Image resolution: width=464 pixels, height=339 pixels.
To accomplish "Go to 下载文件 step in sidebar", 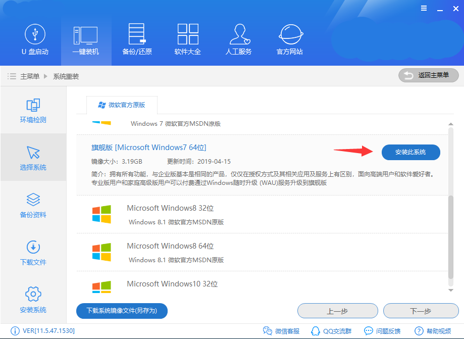I will [x=33, y=253].
